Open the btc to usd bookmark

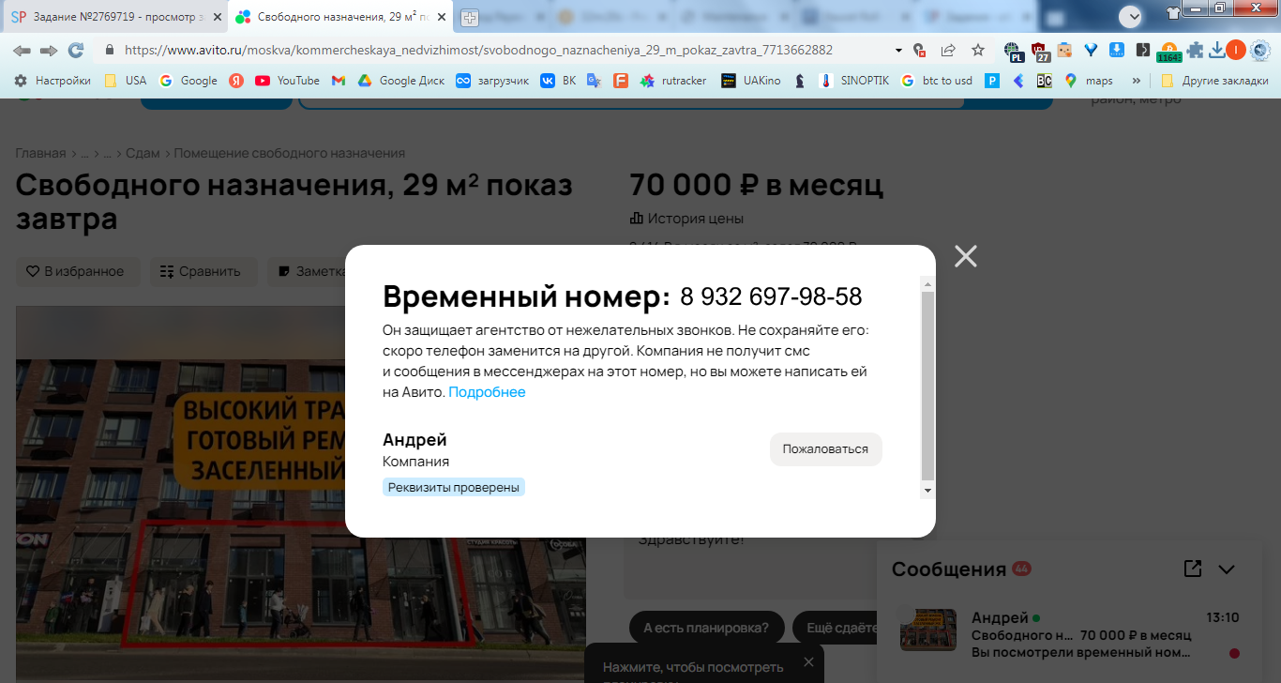(x=936, y=81)
